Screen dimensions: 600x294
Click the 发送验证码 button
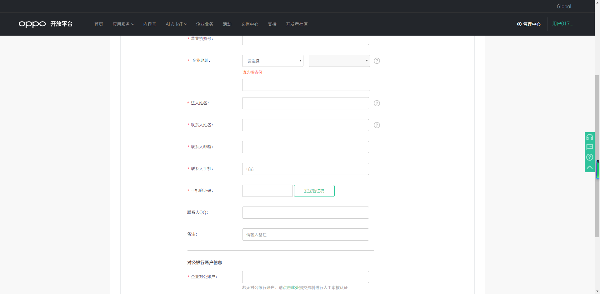pos(314,191)
